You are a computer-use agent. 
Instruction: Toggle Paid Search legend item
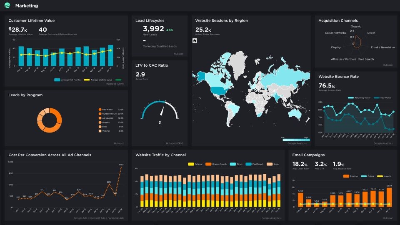254,164
